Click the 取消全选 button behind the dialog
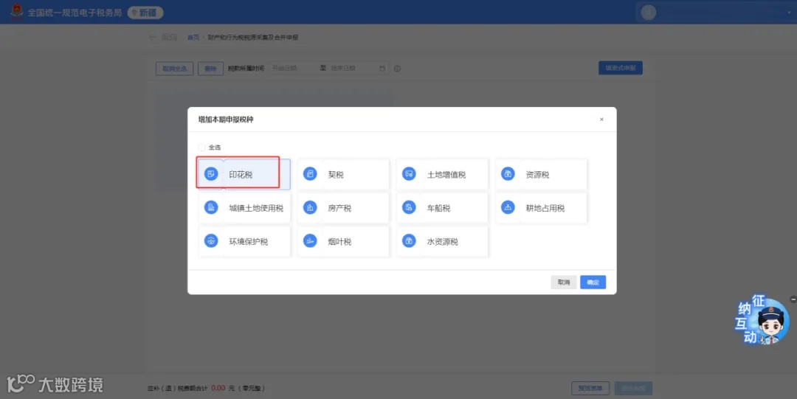The width and height of the screenshot is (797, 399). (174, 68)
